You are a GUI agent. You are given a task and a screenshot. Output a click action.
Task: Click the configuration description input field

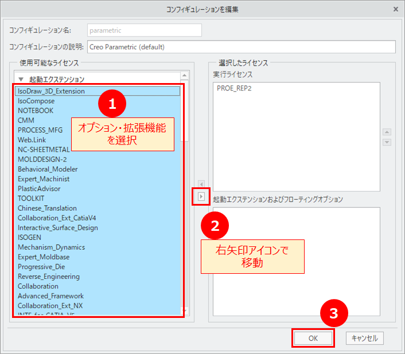[x=241, y=46]
